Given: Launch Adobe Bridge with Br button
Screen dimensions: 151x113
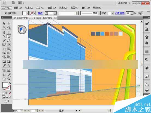Looking at the screenshot, I should 13,3.
